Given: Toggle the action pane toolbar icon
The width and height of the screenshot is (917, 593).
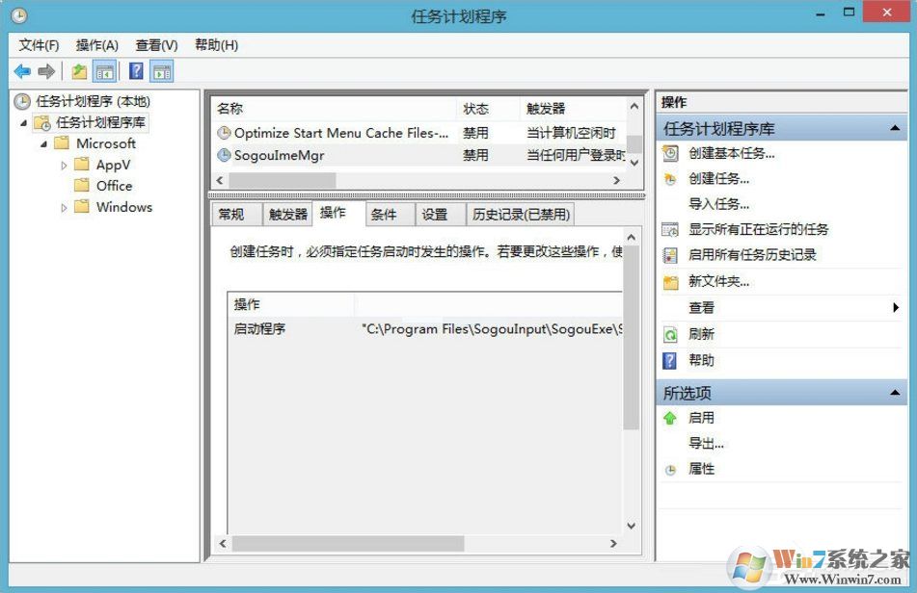Looking at the screenshot, I should click(x=162, y=70).
